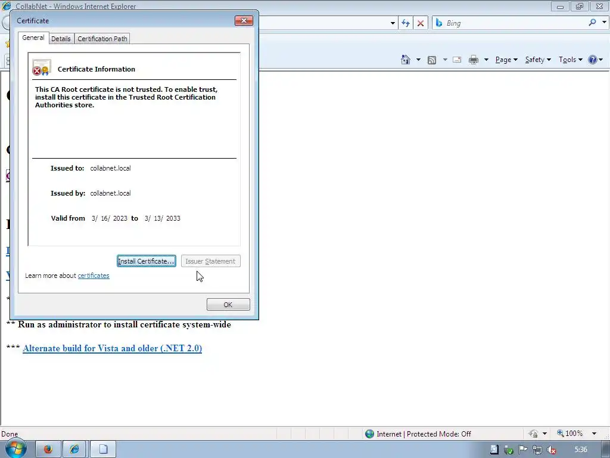Open the Page menu
This screenshot has width=610, height=458.
[506, 60]
